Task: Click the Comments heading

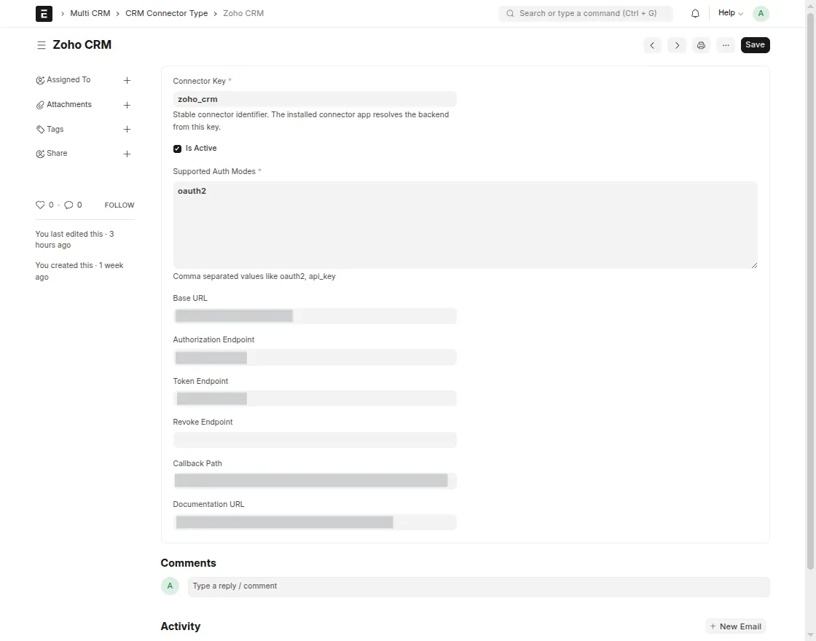Action: pyautogui.click(x=189, y=563)
